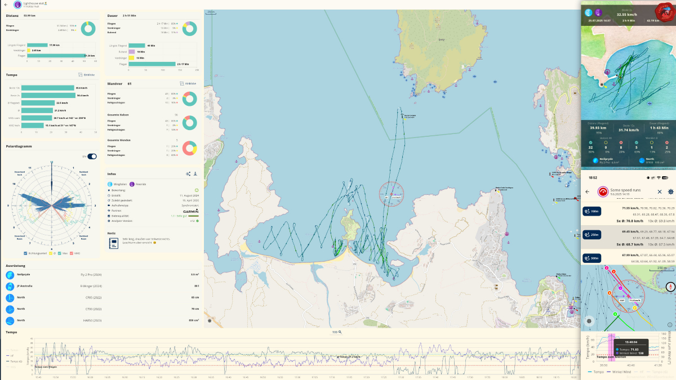Click the Notiz notepad icon

[x=114, y=243]
